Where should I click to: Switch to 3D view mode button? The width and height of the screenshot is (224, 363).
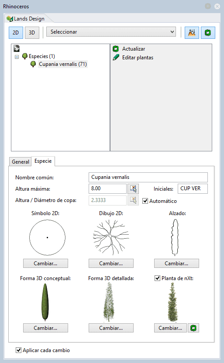(x=32, y=32)
